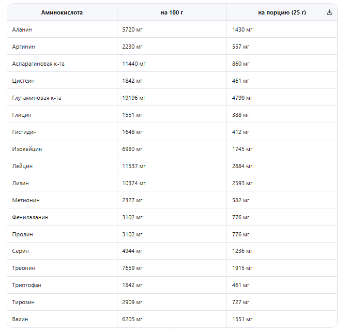Click the "Триптофан" cell
The height and width of the screenshot is (331, 348).
pyautogui.click(x=26, y=285)
